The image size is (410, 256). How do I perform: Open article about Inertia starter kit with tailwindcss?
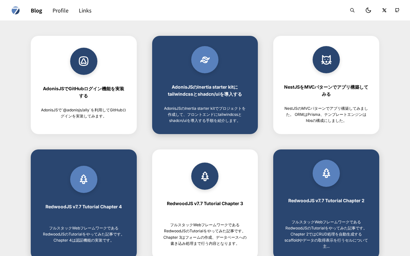coord(205,91)
